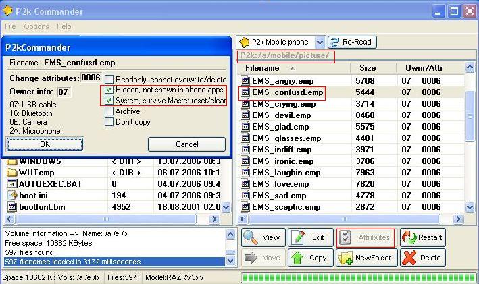479x284 pixels.
Task: Click the Re-Read refresh button
Action: (x=352, y=42)
